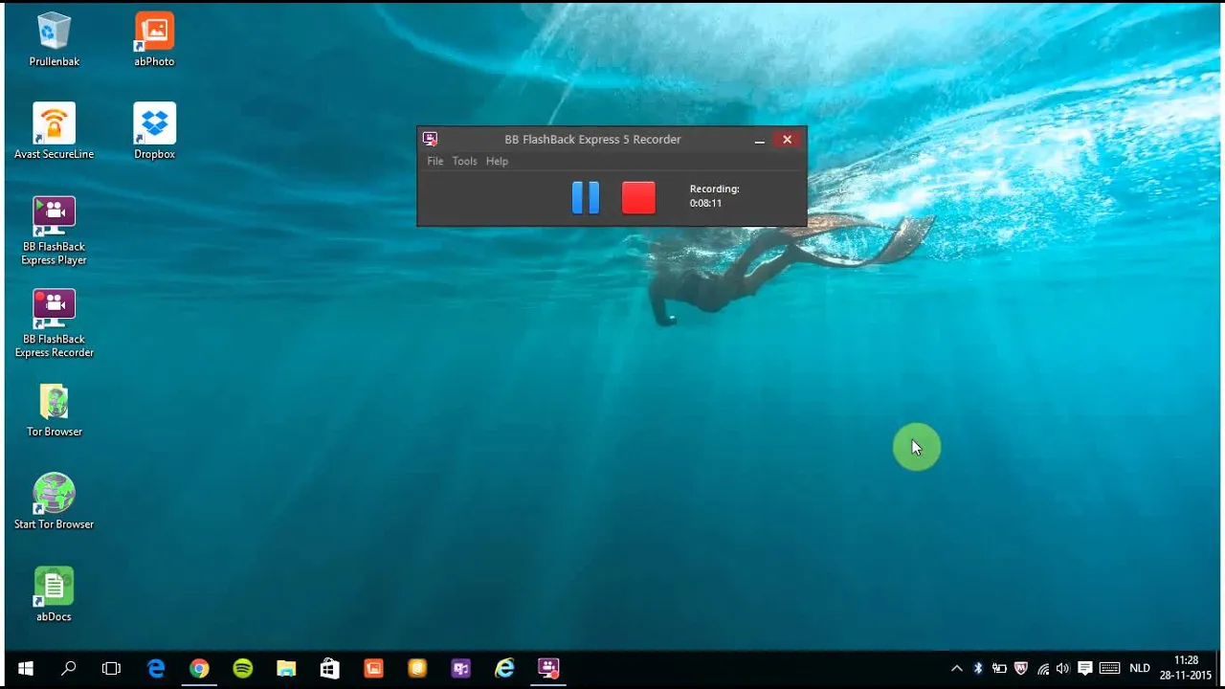This screenshot has height=689, width=1225.
Task: Open the purple OneNote taskbar icon
Action: pos(460,669)
